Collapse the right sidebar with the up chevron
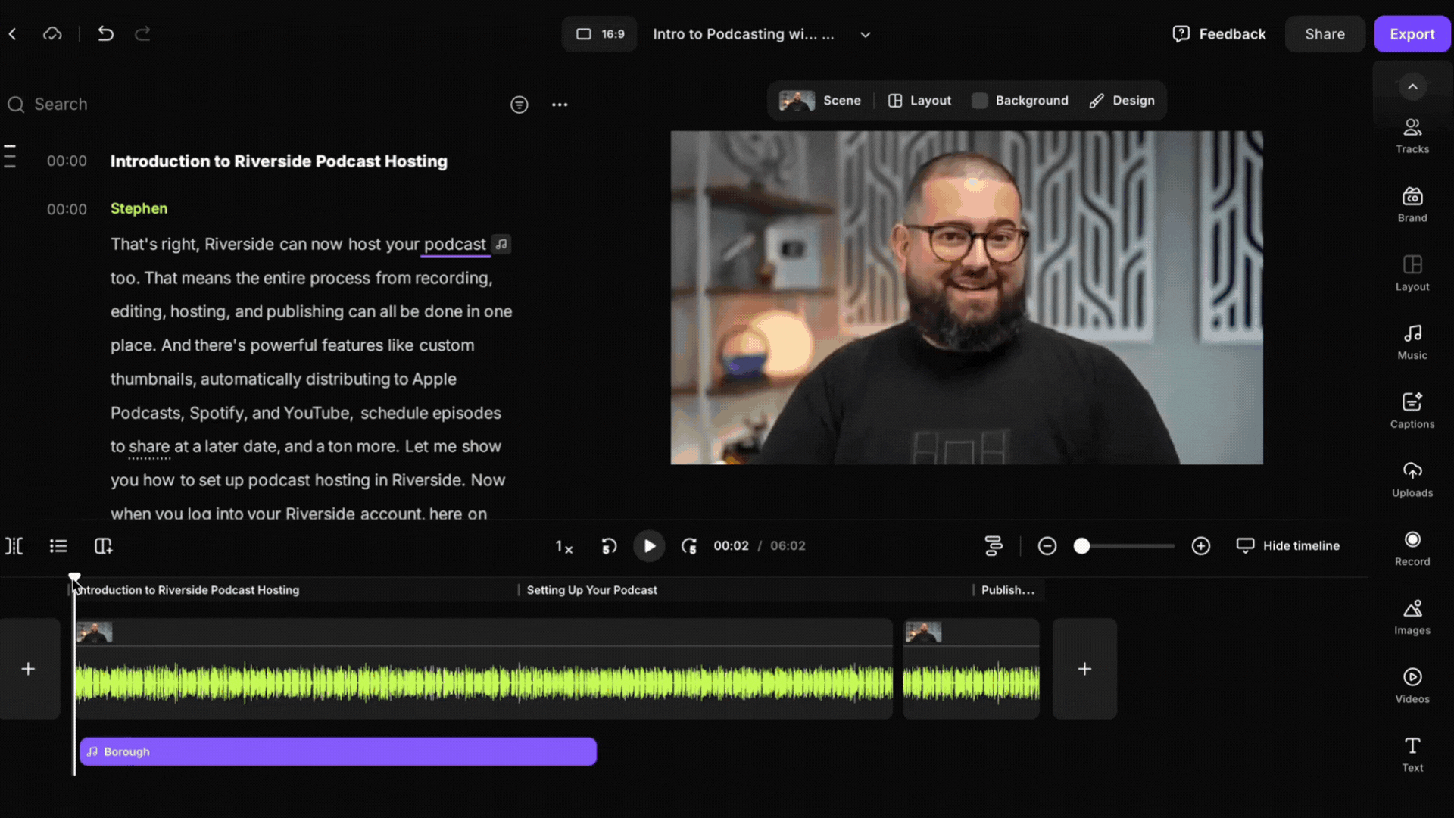This screenshot has height=818, width=1454. coord(1412,86)
